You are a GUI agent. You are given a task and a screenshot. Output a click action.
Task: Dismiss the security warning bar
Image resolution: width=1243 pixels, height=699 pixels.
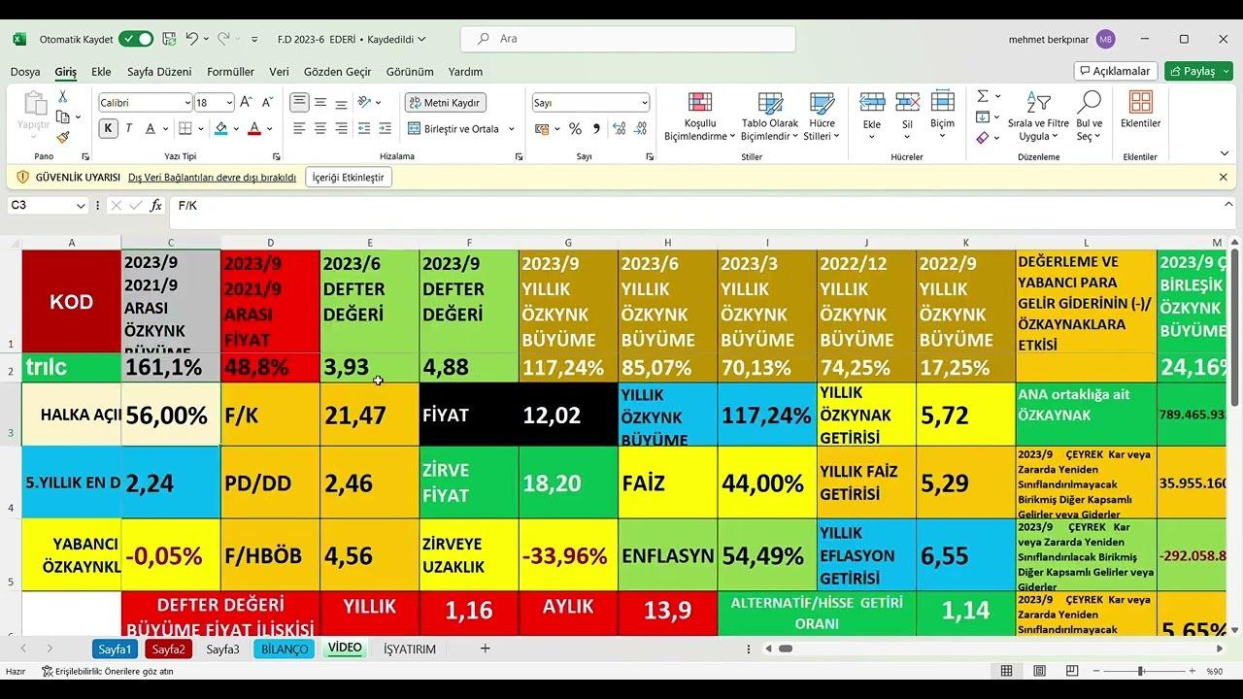tap(1224, 178)
